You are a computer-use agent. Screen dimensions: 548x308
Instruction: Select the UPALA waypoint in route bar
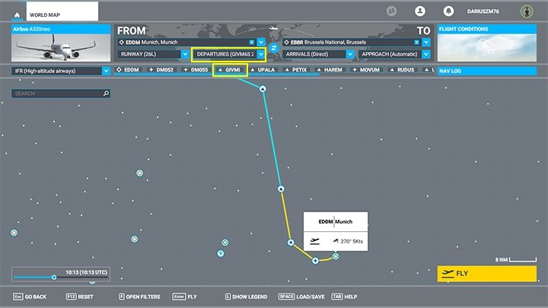click(x=263, y=70)
